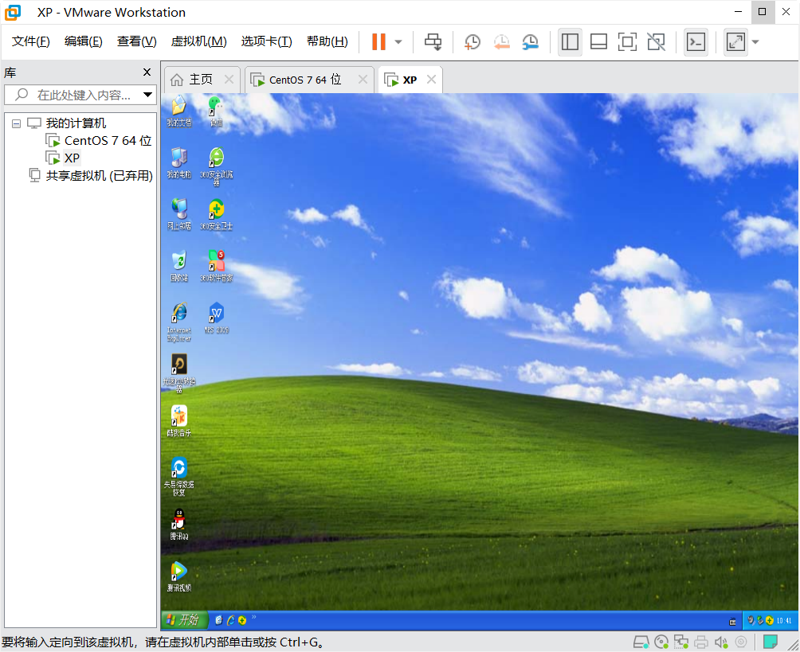Click the hard disk status bar icon
The width and height of the screenshot is (800, 652).
[x=641, y=642]
